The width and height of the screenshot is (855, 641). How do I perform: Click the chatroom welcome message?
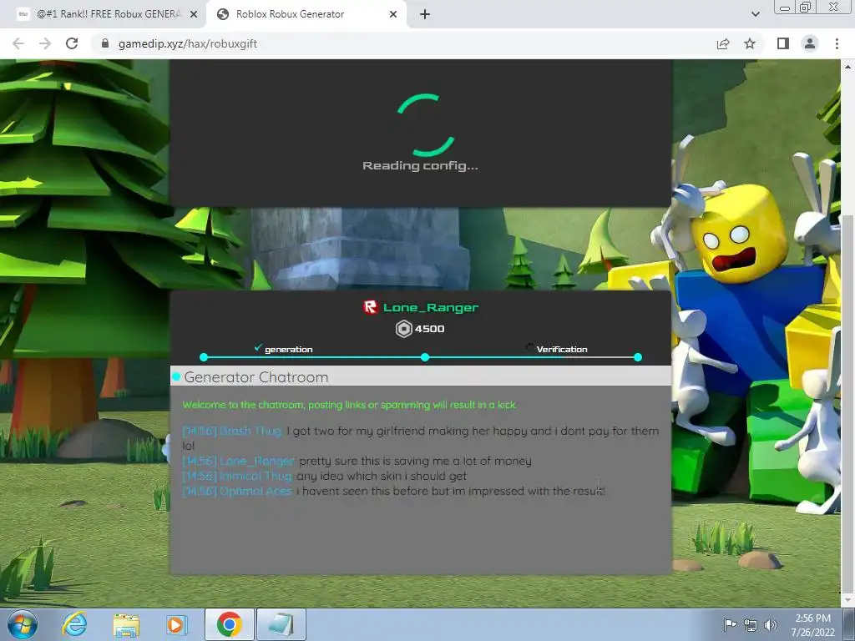pyautogui.click(x=350, y=405)
